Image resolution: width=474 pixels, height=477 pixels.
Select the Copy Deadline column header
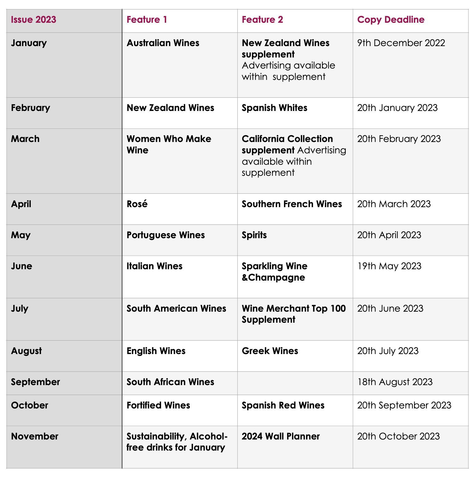click(x=390, y=20)
